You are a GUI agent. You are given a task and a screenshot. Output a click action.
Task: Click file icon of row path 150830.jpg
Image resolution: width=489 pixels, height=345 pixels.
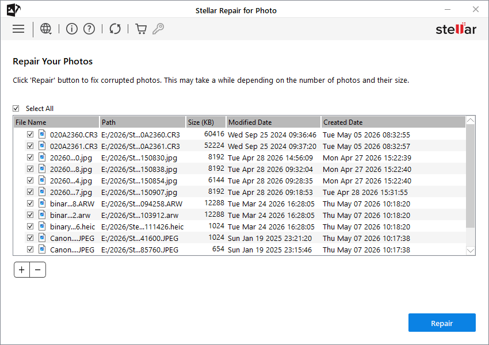(x=42, y=158)
